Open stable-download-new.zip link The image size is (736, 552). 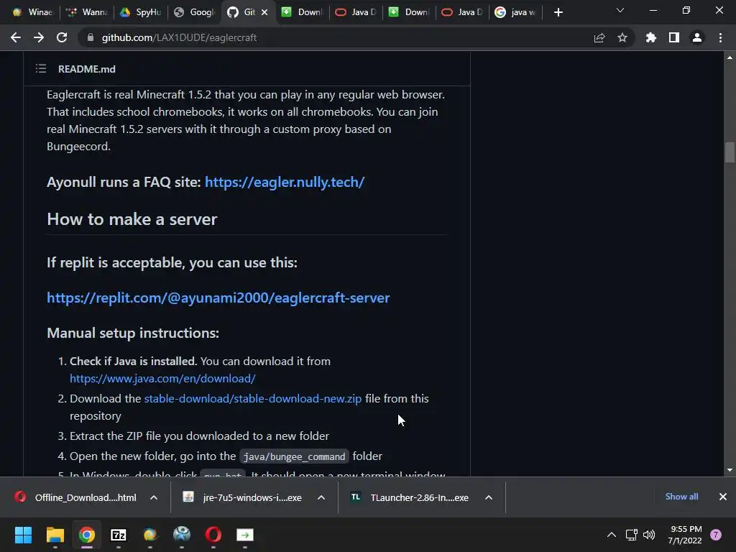[253, 398]
